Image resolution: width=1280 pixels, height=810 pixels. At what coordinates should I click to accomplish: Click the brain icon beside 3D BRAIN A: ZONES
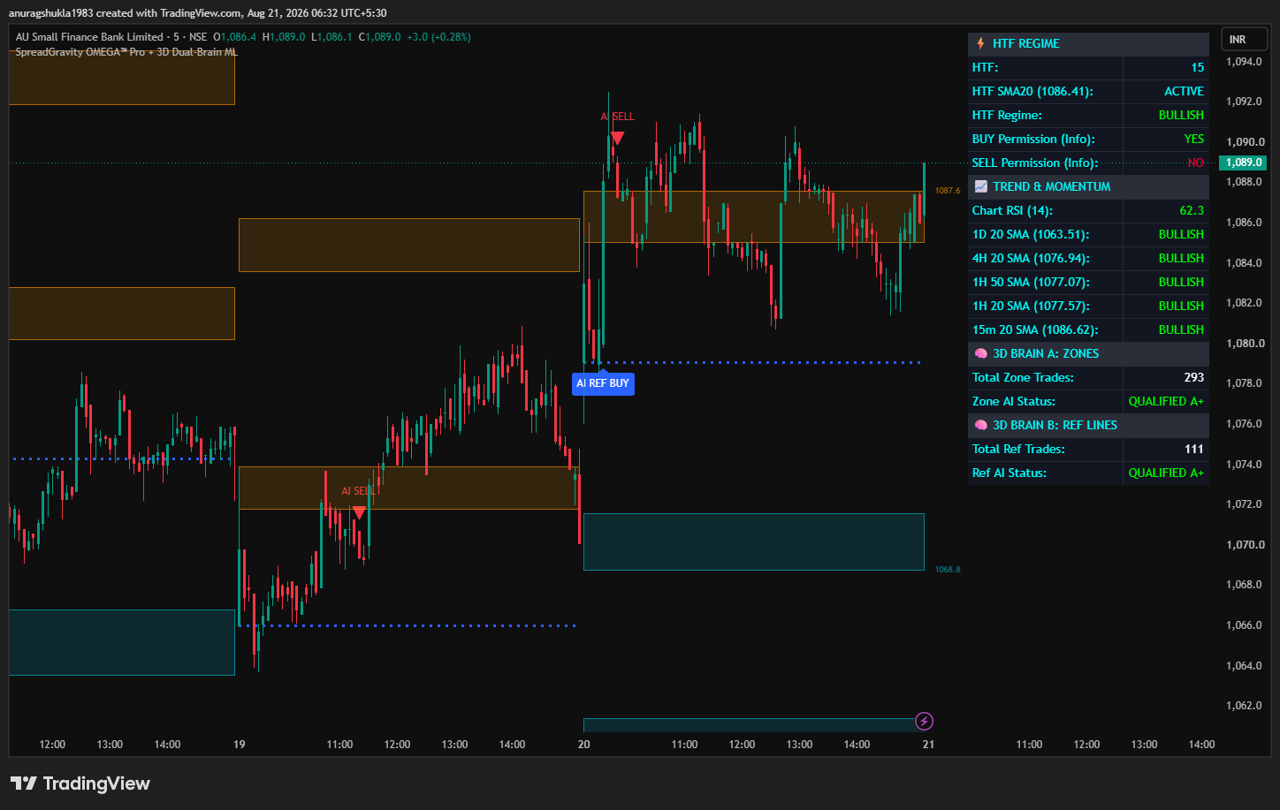(x=981, y=353)
